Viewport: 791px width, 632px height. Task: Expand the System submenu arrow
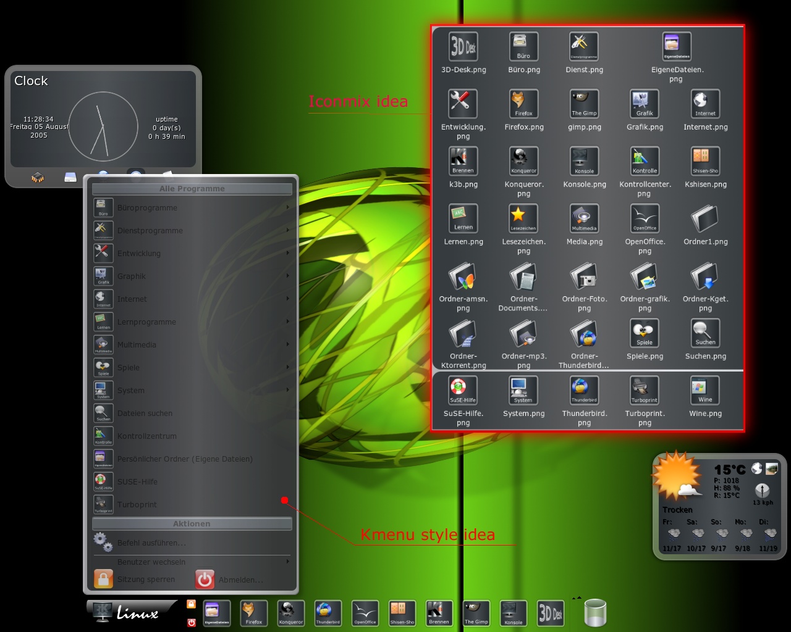[x=288, y=390]
